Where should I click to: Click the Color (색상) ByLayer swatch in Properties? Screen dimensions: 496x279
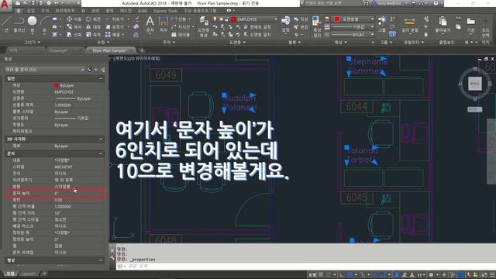click(57, 85)
